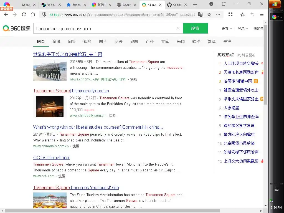This screenshot has height=213, width=284.
Task: Reload the current page
Action: pyautogui.click(x=24, y=14)
